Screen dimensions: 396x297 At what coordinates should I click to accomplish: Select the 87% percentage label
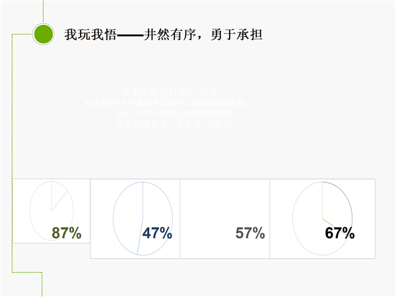tap(67, 233)
